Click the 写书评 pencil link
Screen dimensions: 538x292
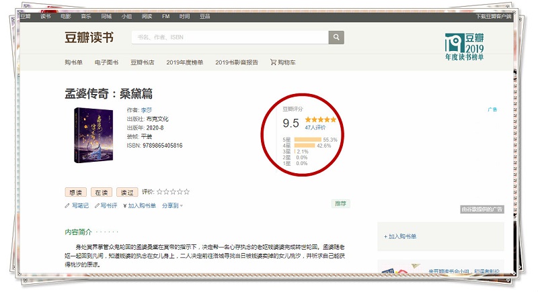(x=106, y=205)
